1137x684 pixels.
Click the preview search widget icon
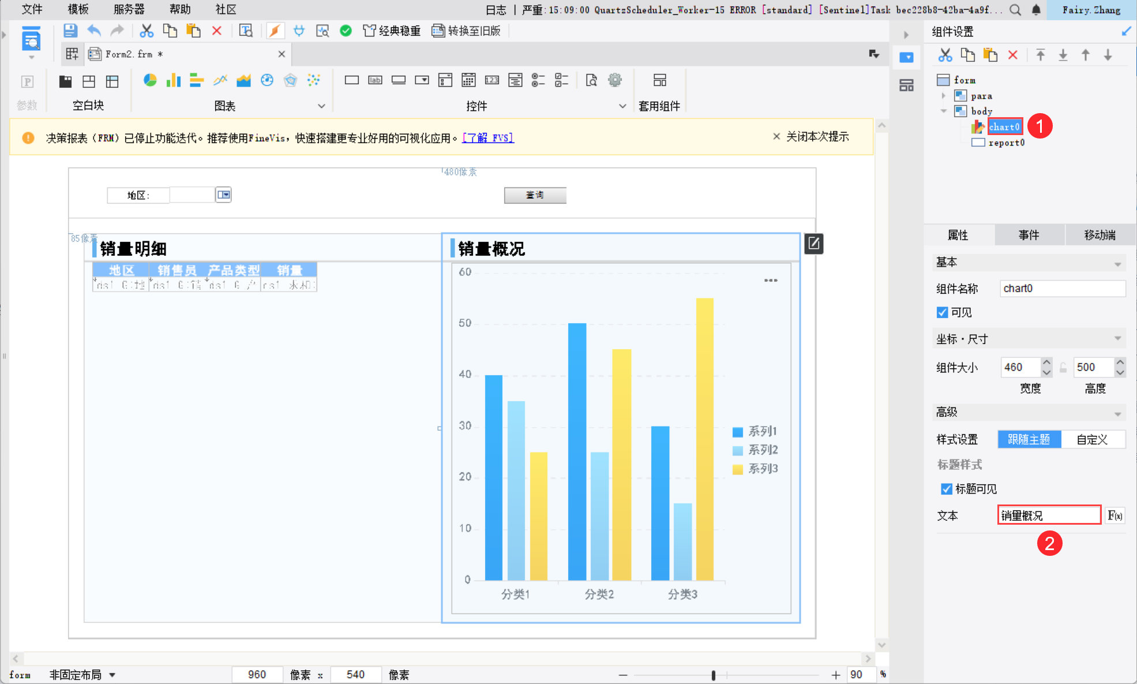[591, 80]
